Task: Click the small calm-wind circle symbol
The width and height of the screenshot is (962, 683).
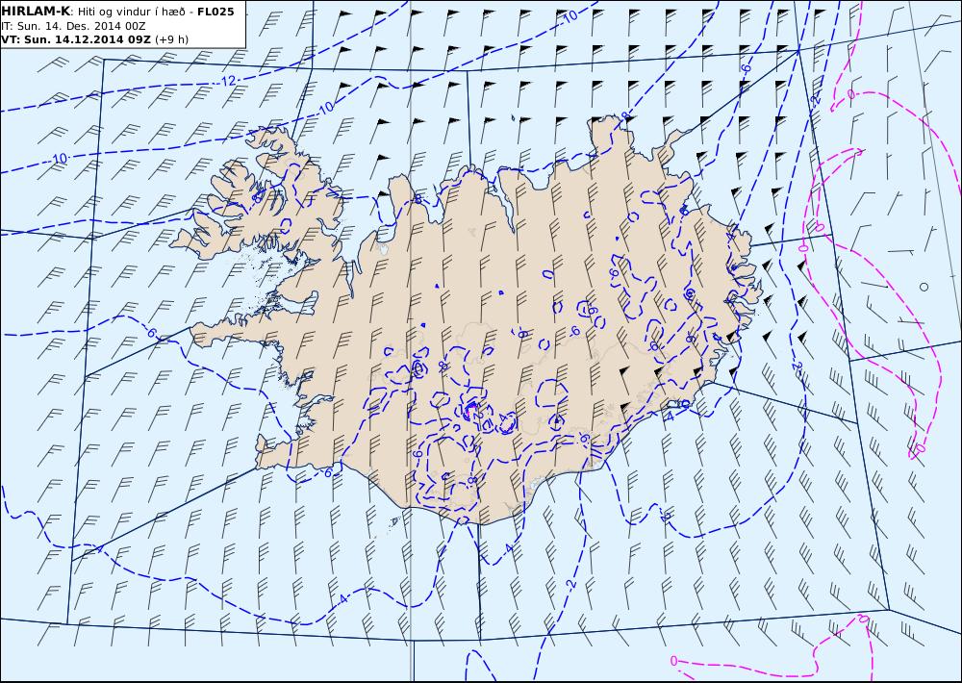Action: pos(924,287)
